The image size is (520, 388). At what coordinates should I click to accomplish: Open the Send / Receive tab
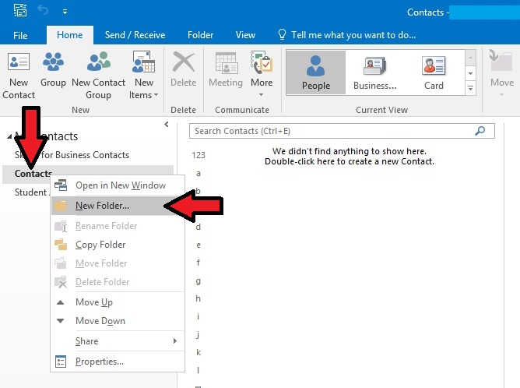pyautogui.click(x=135, y=35)
